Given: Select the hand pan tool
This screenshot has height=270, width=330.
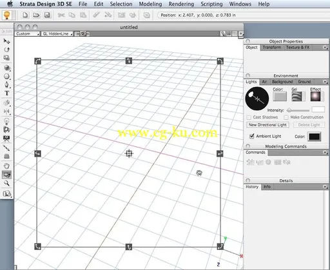Looking at the screenshot, I should point(6,166).
